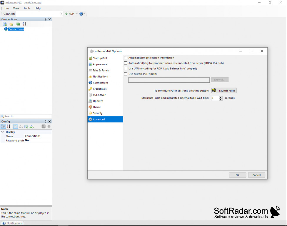Enable automatic reconnect when disconnected from server

(x=126, y=63)
